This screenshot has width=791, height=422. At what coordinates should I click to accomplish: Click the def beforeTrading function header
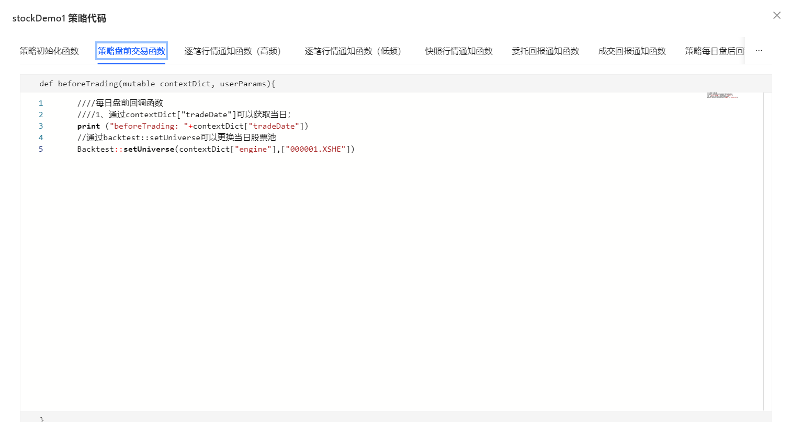(x=157, y=84)
